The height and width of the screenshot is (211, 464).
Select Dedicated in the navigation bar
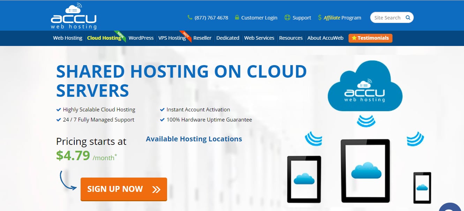pos(227,38)
